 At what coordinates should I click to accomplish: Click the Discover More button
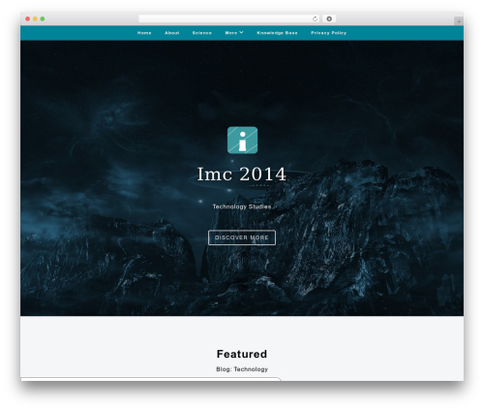pos(242,237)
